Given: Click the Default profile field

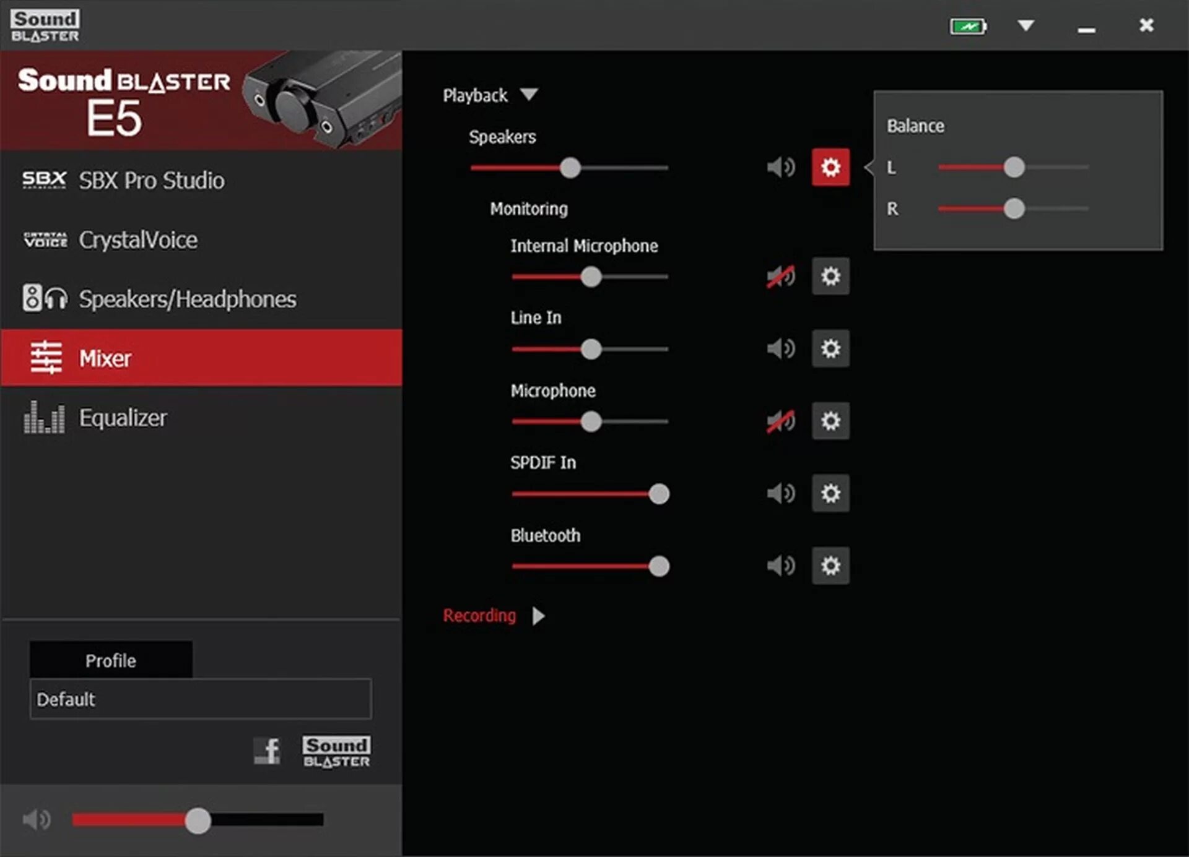Looking at the screenshot, I should tap(200, 699).
